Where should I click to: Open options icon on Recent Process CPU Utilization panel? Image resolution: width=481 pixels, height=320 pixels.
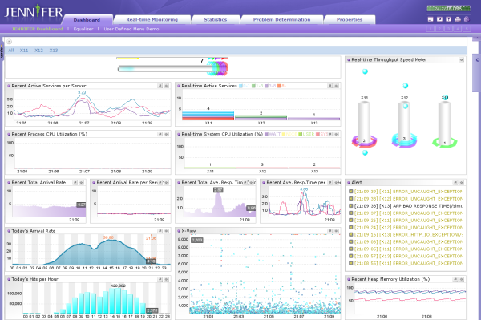[166, 134]
